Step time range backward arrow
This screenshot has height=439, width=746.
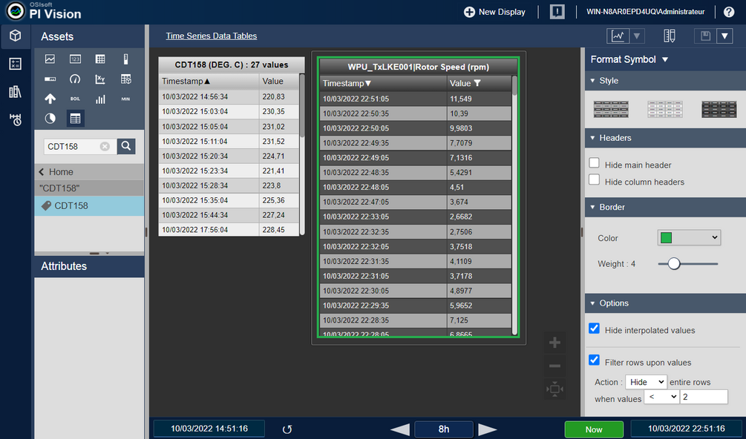[400, 429]
